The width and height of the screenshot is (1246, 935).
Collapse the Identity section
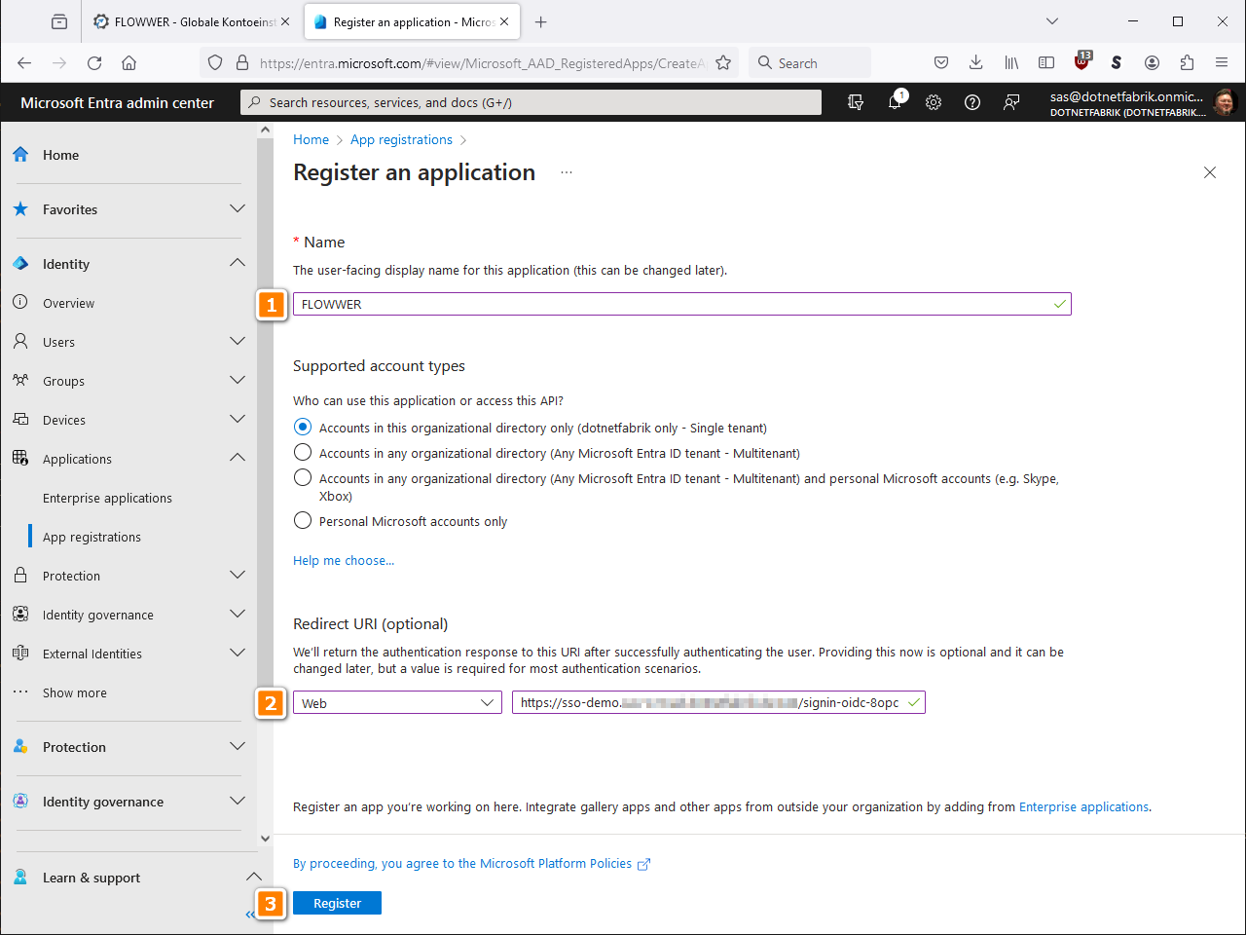pyautogui.click(x=237, y=264)
